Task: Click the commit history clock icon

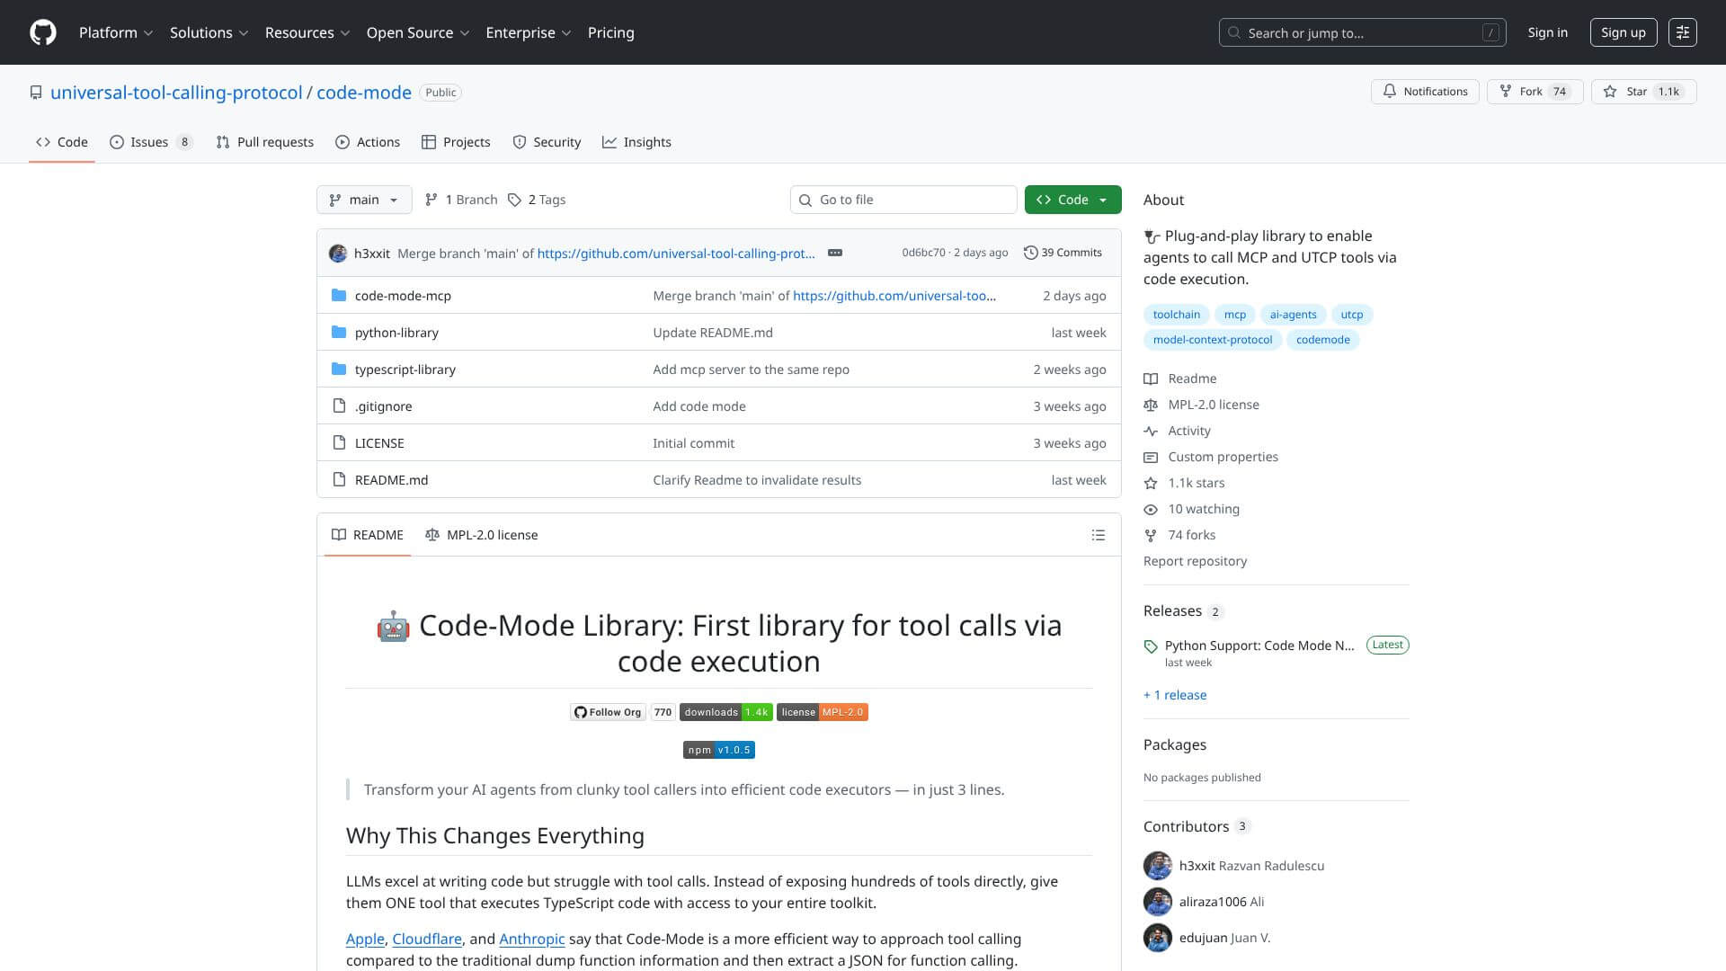Action: pyautogui.click(x=1030, y=253)
